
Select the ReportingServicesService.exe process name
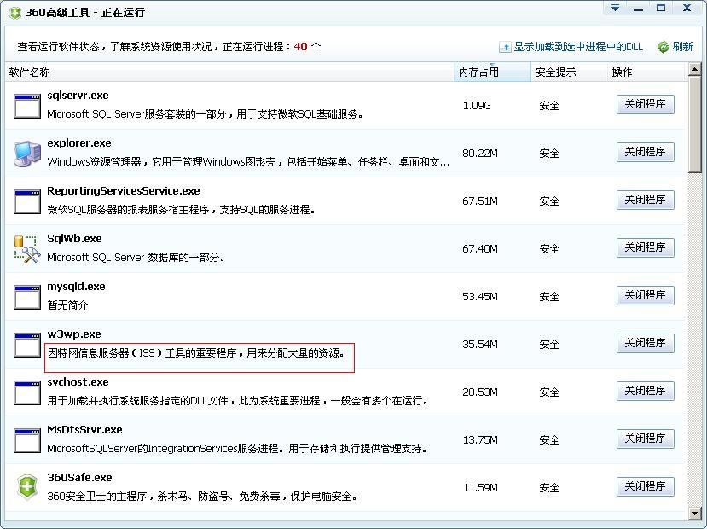[124, 191]
